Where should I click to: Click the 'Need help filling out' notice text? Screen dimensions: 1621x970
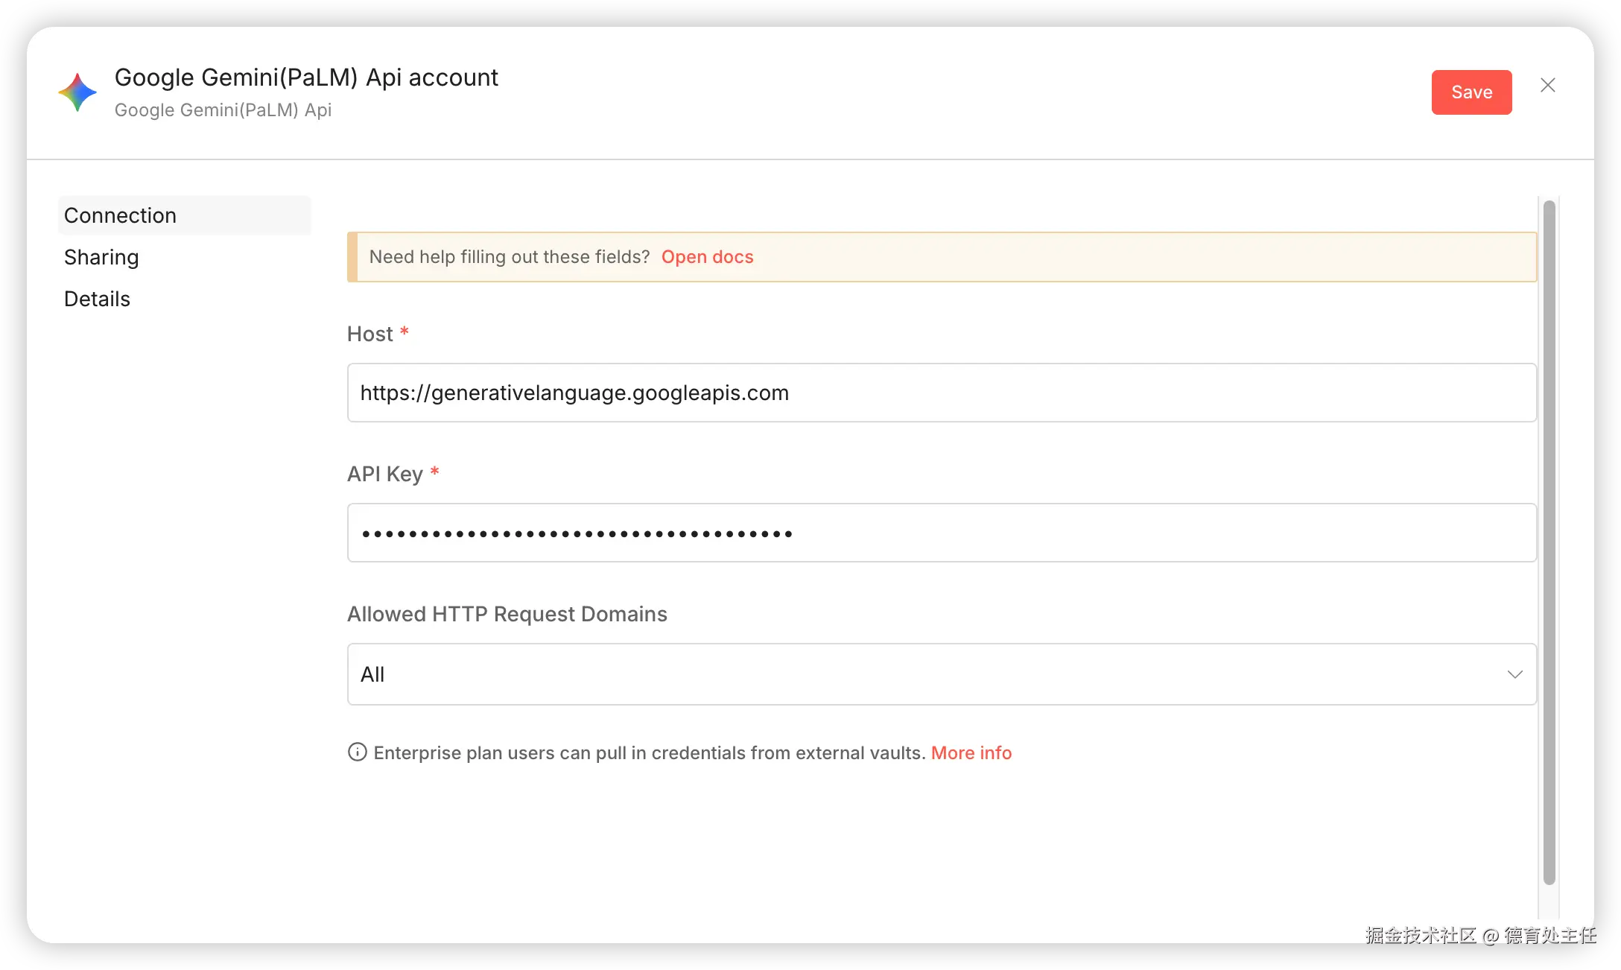point(510,257)
